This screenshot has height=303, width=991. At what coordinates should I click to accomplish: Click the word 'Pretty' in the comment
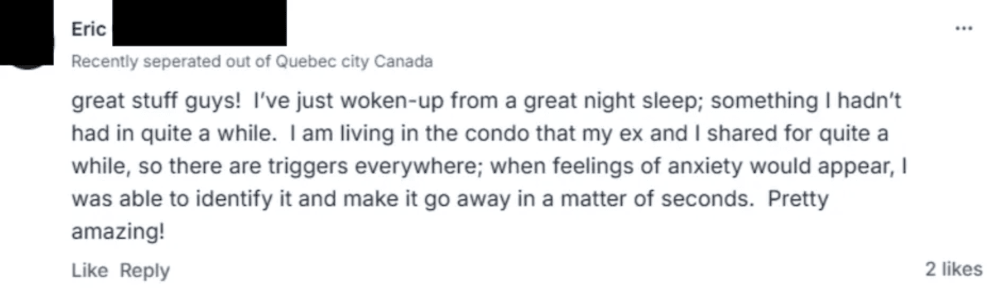point(798,199)
